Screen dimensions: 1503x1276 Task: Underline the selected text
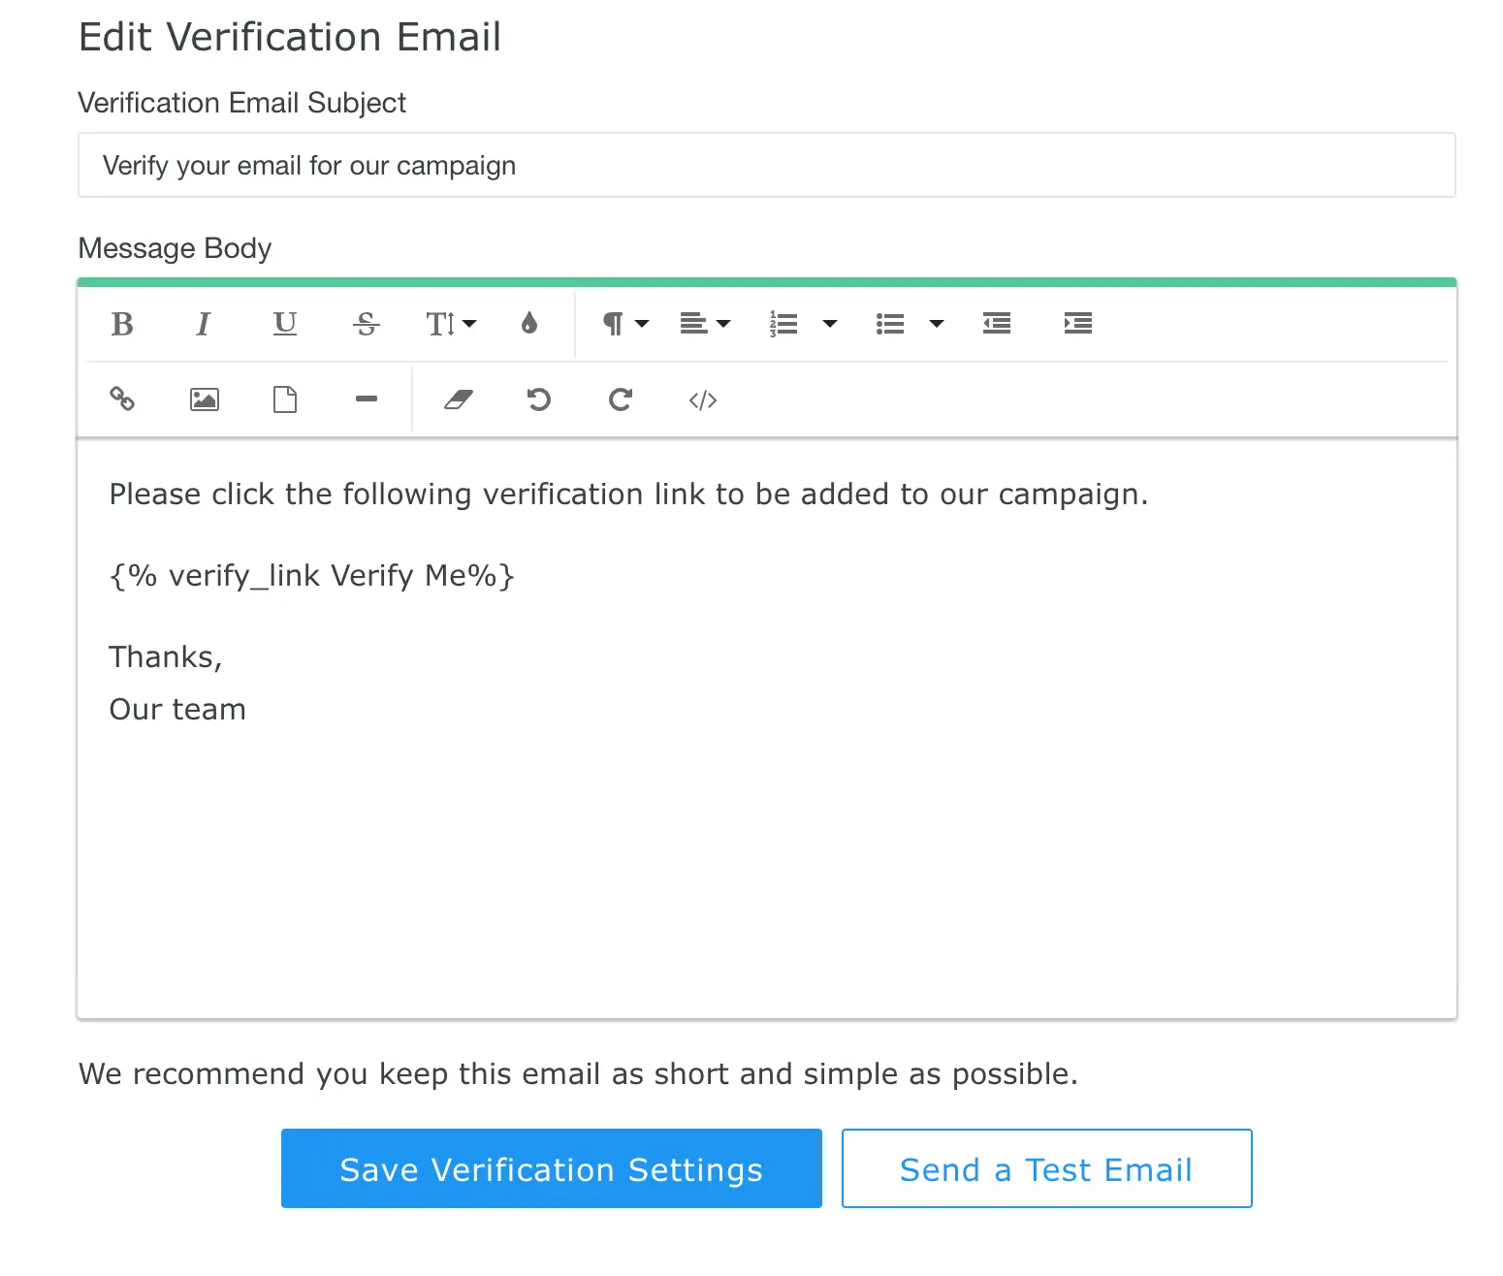pyautogui.click(x=285, y=324)
